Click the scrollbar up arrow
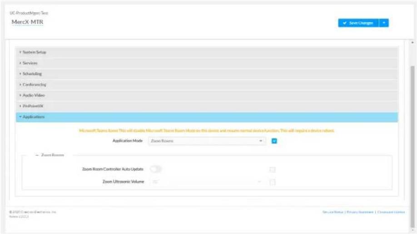 412,43
